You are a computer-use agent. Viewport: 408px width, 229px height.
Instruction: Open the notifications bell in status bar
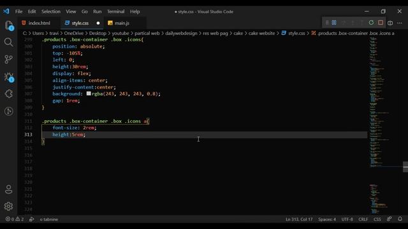400,219
